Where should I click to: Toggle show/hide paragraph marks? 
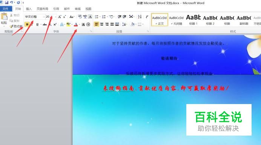[147, 17]
